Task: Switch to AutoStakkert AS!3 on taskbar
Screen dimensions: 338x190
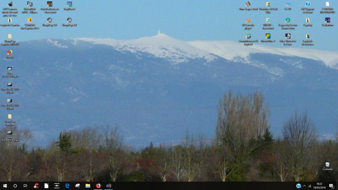Action: click(109, 186)
